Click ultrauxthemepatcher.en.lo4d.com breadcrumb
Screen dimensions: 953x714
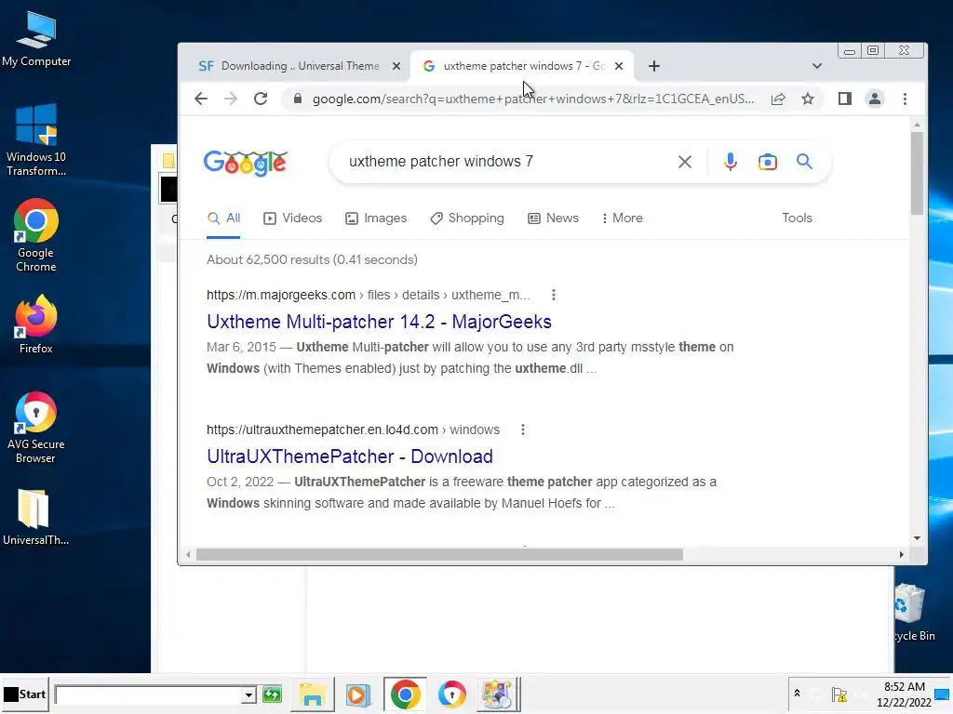pyautogui.click(x=353, y=430)
